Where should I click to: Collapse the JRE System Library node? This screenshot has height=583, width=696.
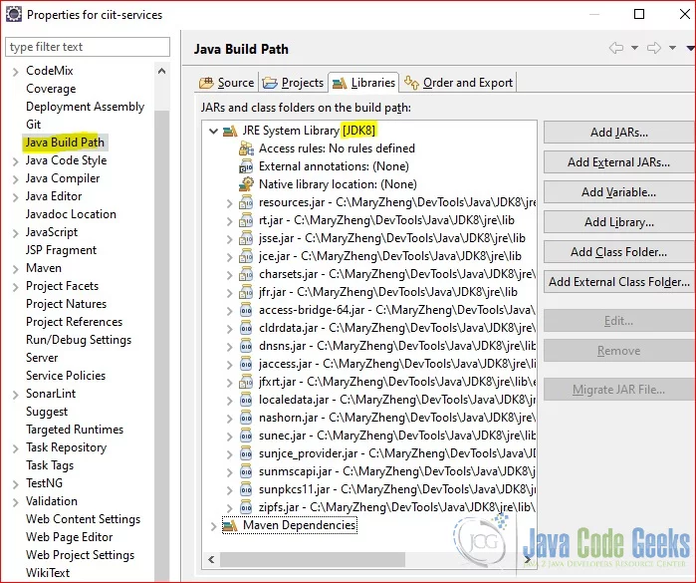213,132
